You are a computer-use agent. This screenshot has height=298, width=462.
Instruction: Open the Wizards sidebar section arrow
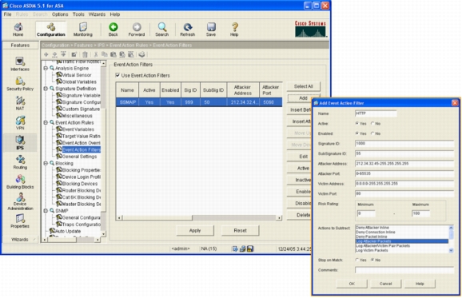pos(34,240)
